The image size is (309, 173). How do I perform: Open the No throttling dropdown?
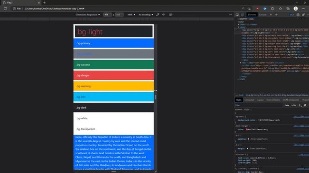point(146,15)
